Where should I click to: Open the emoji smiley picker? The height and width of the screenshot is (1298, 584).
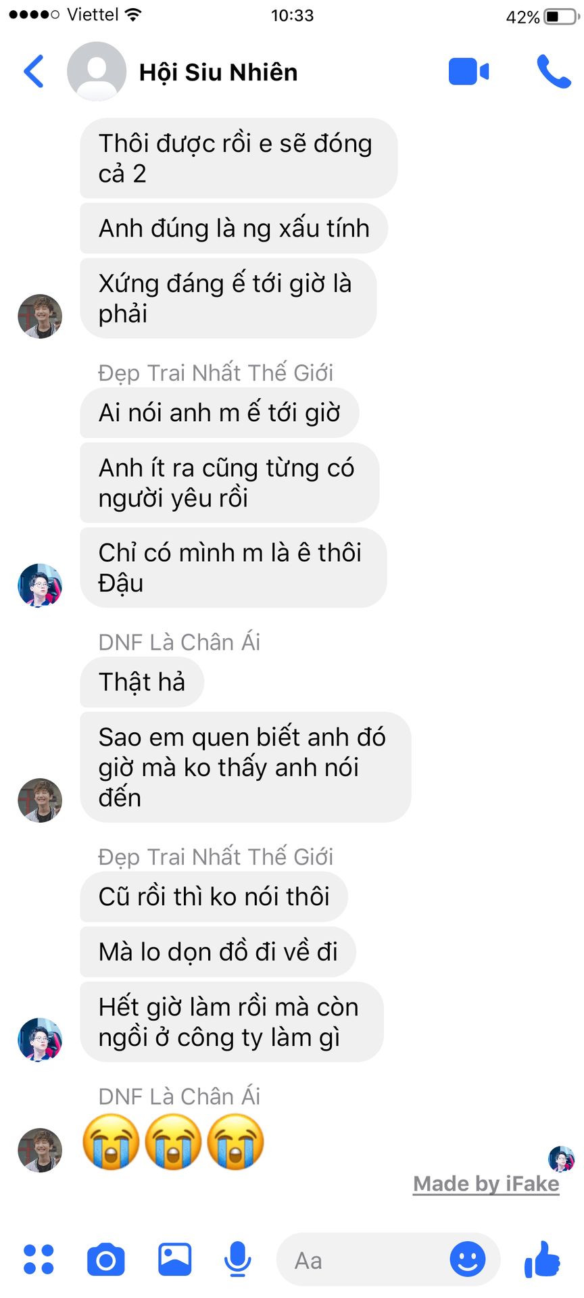pos(468,1259)
